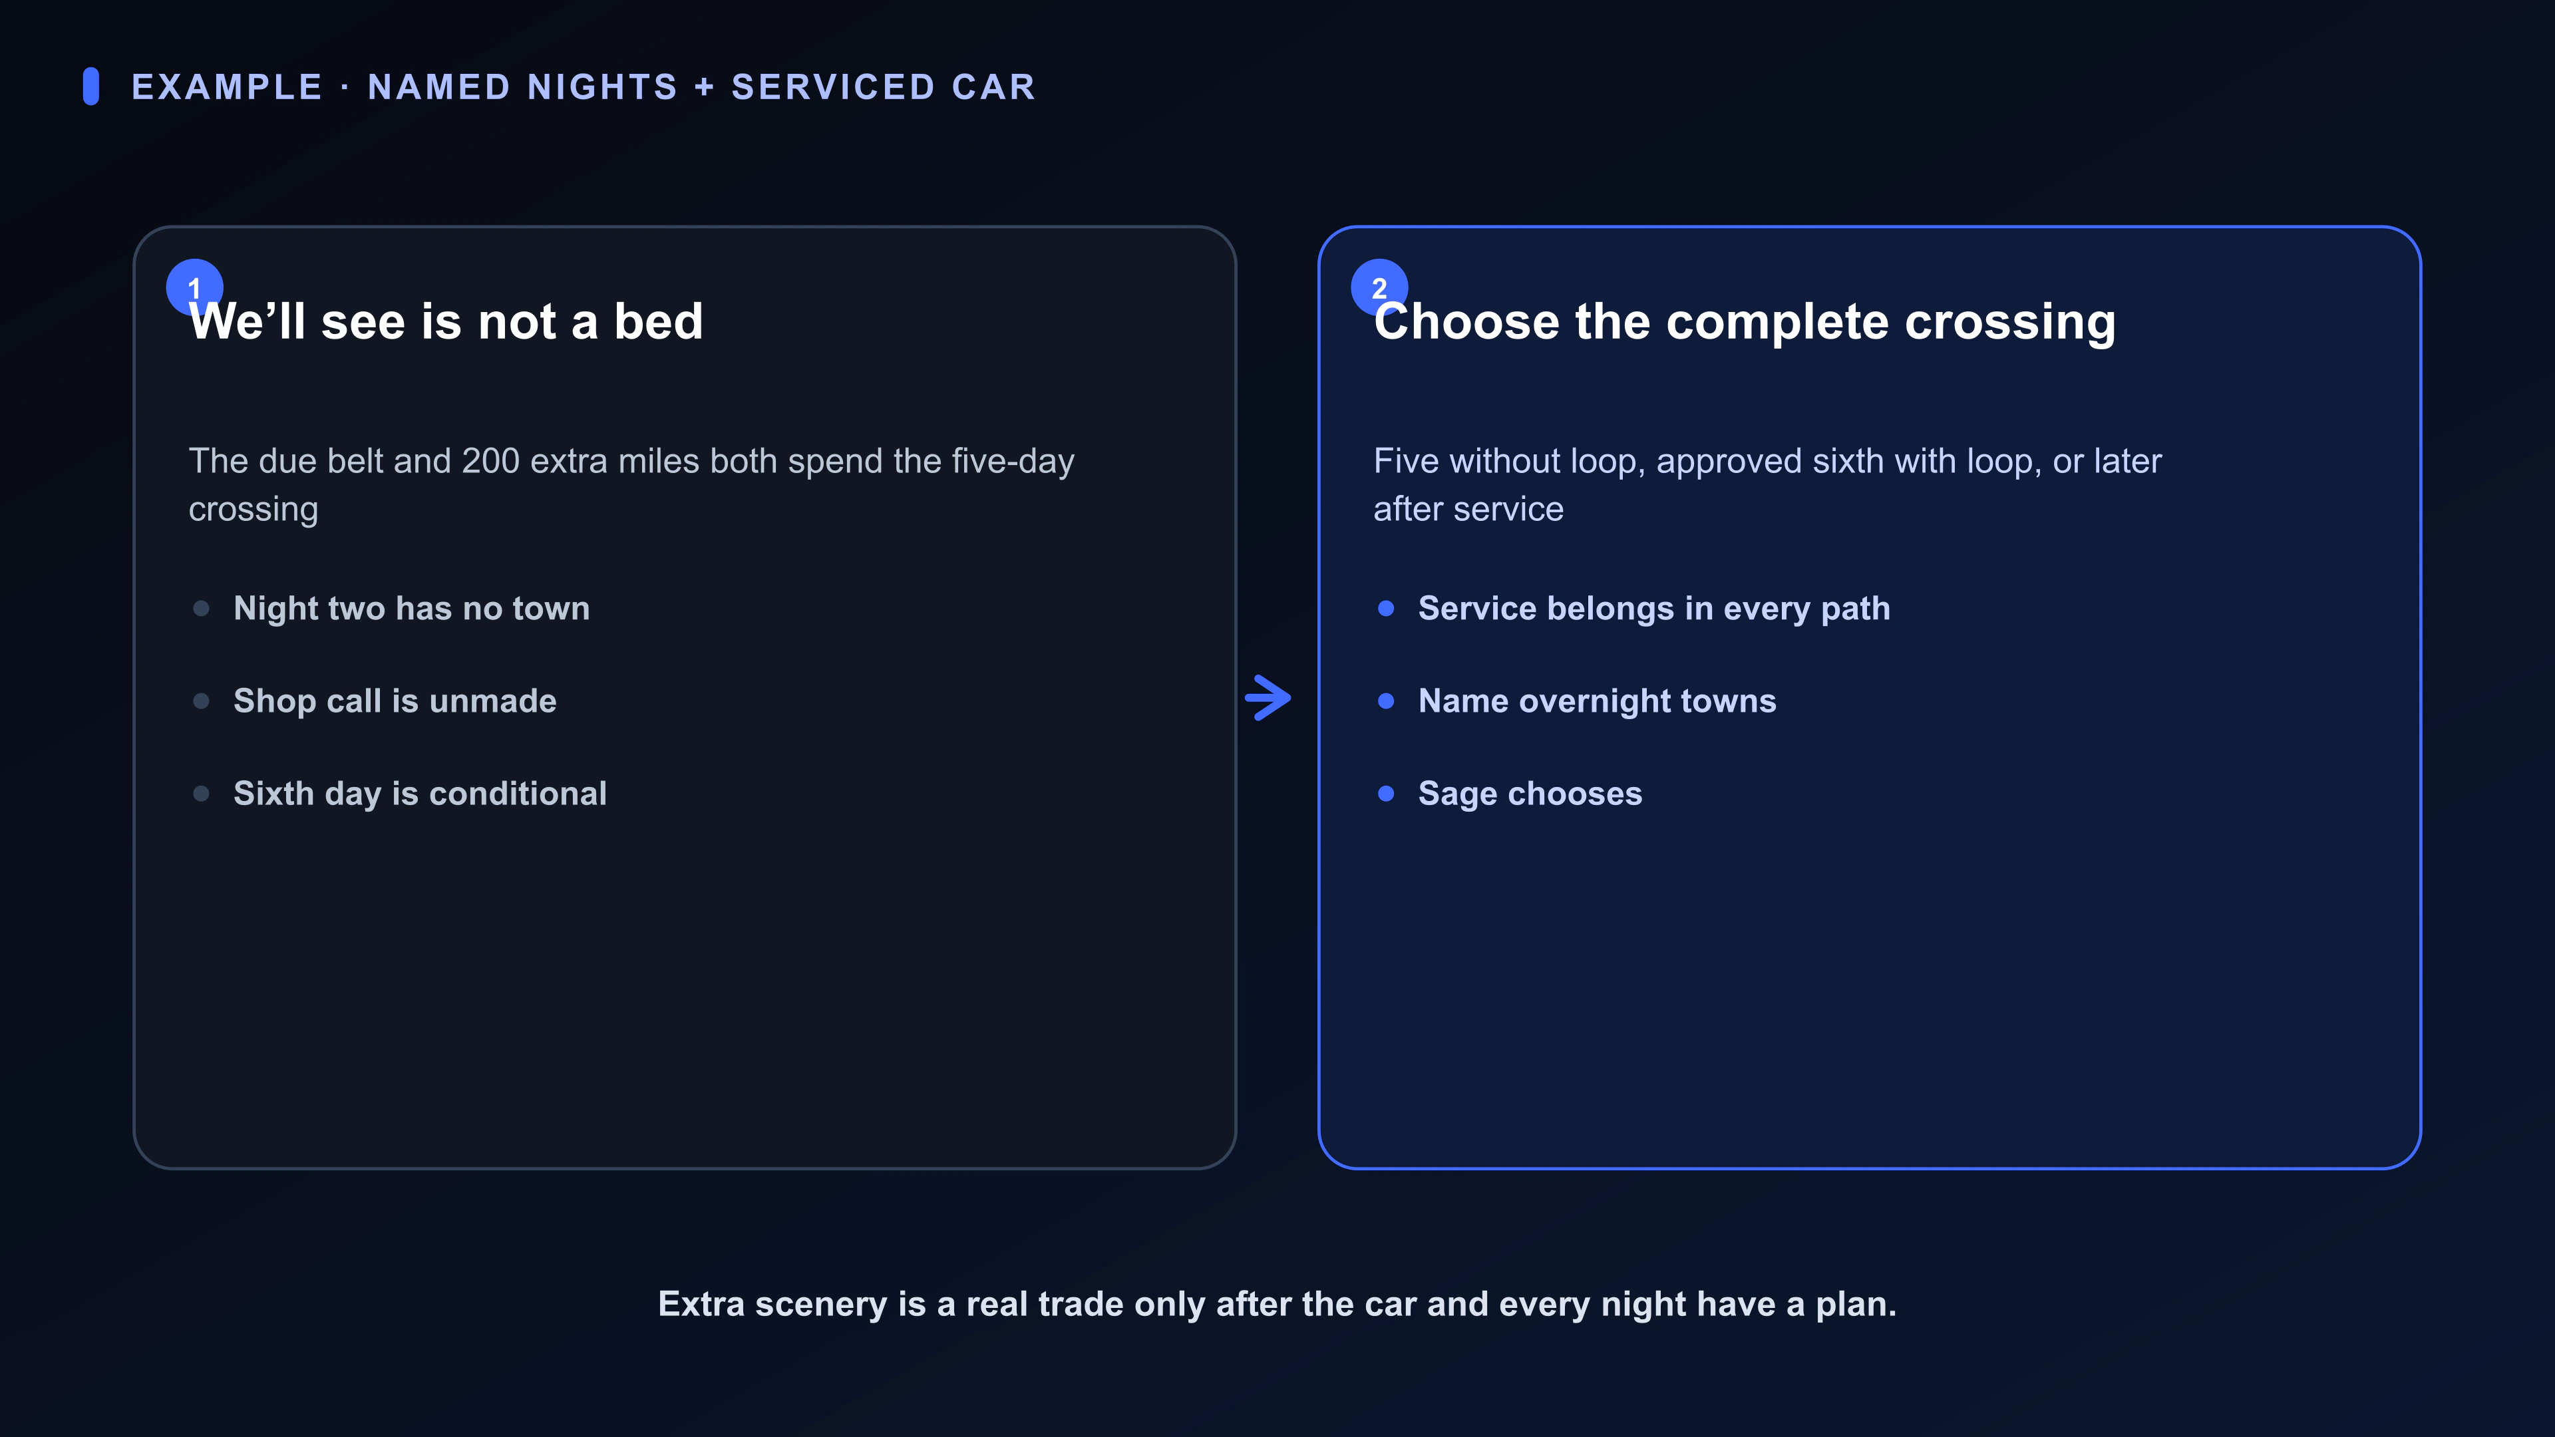Click the number 1 step badge
The width and height of the screenshot is (2555, 1437).
coord(194,287)
